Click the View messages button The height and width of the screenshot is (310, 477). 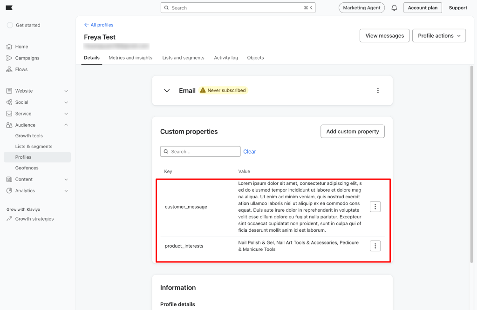(x=384, y=35)
